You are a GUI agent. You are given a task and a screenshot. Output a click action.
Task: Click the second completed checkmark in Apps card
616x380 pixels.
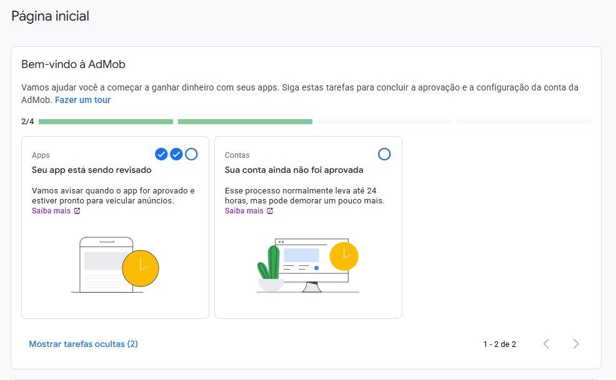tap(176, 154)
